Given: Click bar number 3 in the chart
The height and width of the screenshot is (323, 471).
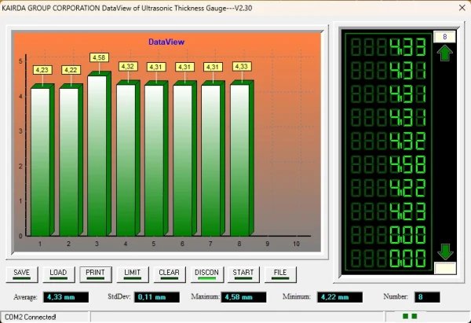Looking at the screenshot, I should click(99, 153).
